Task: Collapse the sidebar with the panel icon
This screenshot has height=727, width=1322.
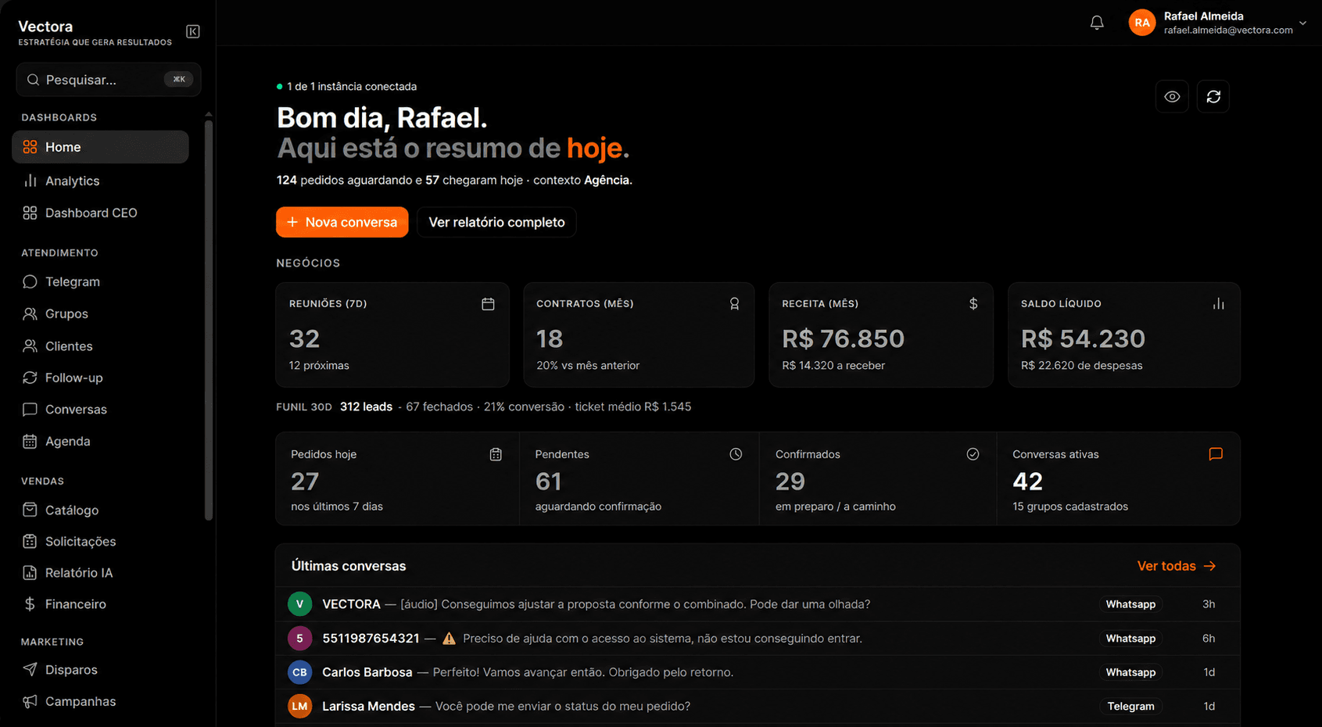Action: coord(193,31)
